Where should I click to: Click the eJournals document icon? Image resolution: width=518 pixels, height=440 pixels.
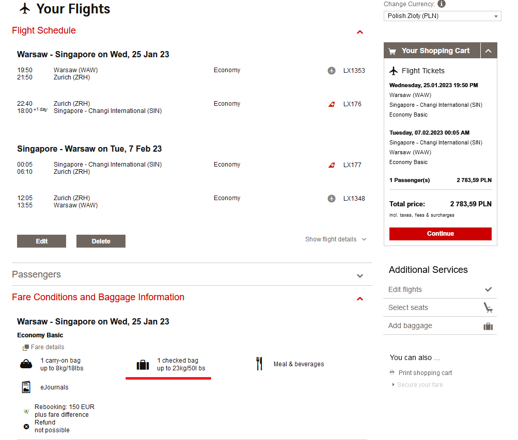26,387
